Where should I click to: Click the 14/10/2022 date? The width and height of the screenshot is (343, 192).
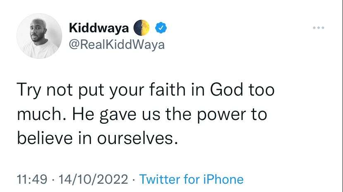(93, 179)
